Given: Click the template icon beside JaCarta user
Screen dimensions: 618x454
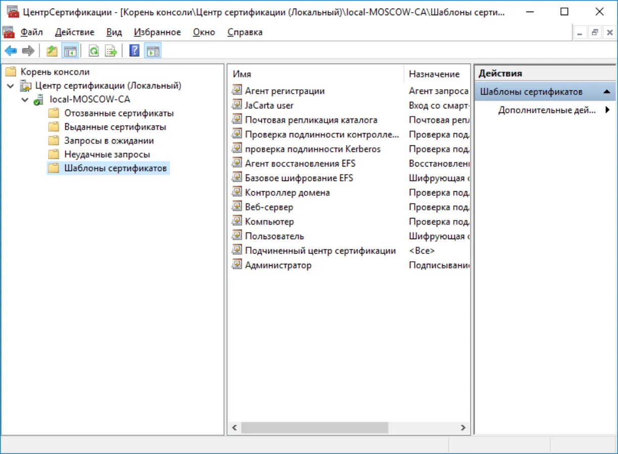Looking at the screenshot, I should pyautogui.click(x=237, y=105).
